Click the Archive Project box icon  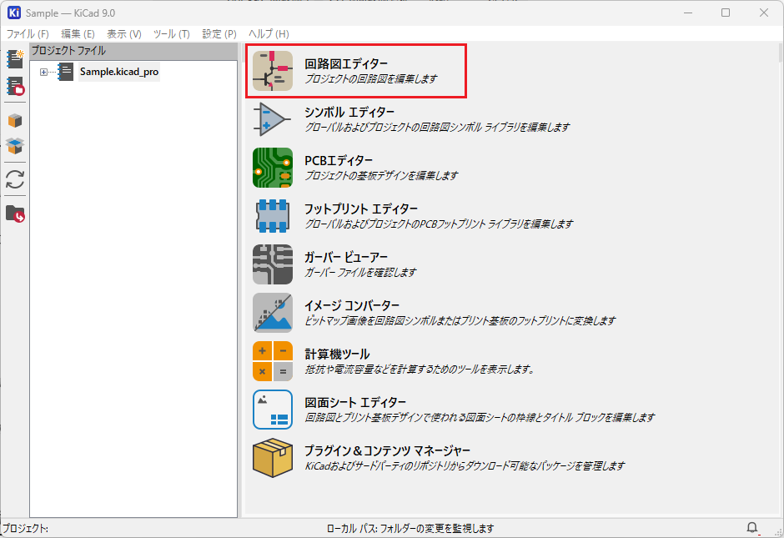tap(15, 120)
